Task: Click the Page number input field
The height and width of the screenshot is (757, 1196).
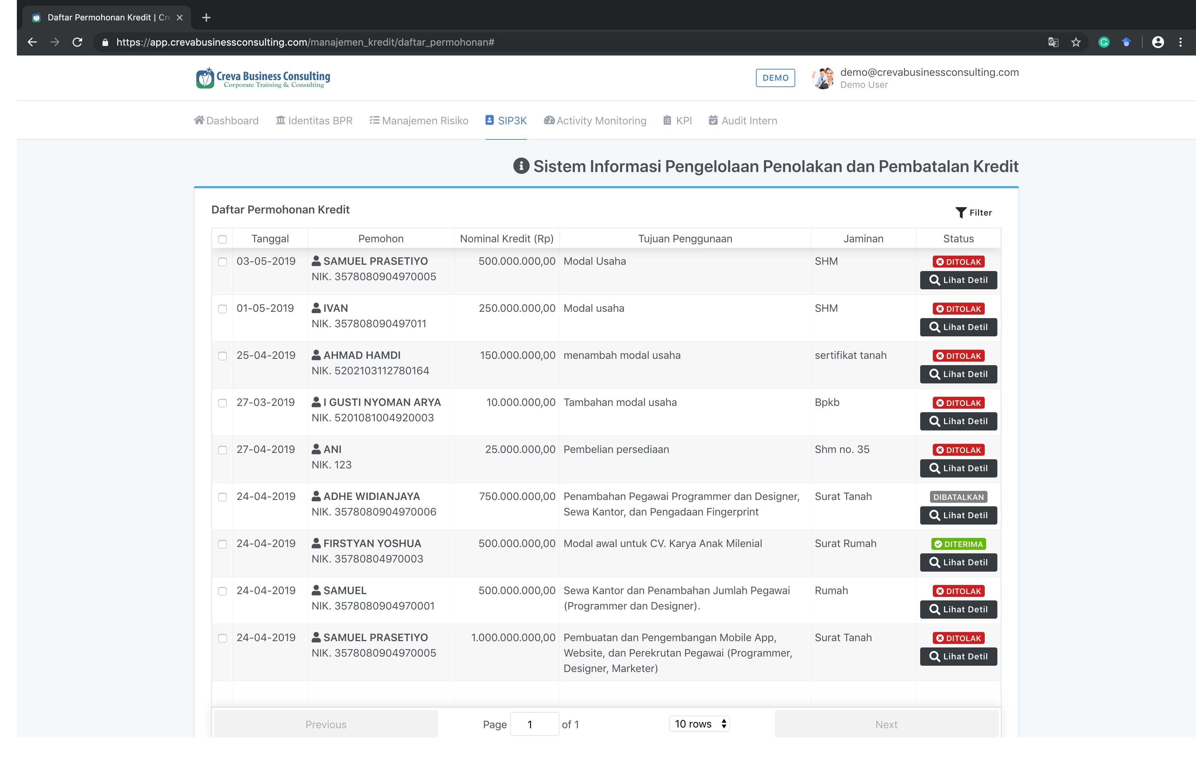Action: [x=534, y=724]
